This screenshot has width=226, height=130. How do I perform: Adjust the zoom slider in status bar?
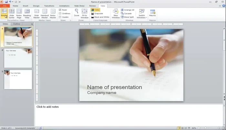coord(206,128)
